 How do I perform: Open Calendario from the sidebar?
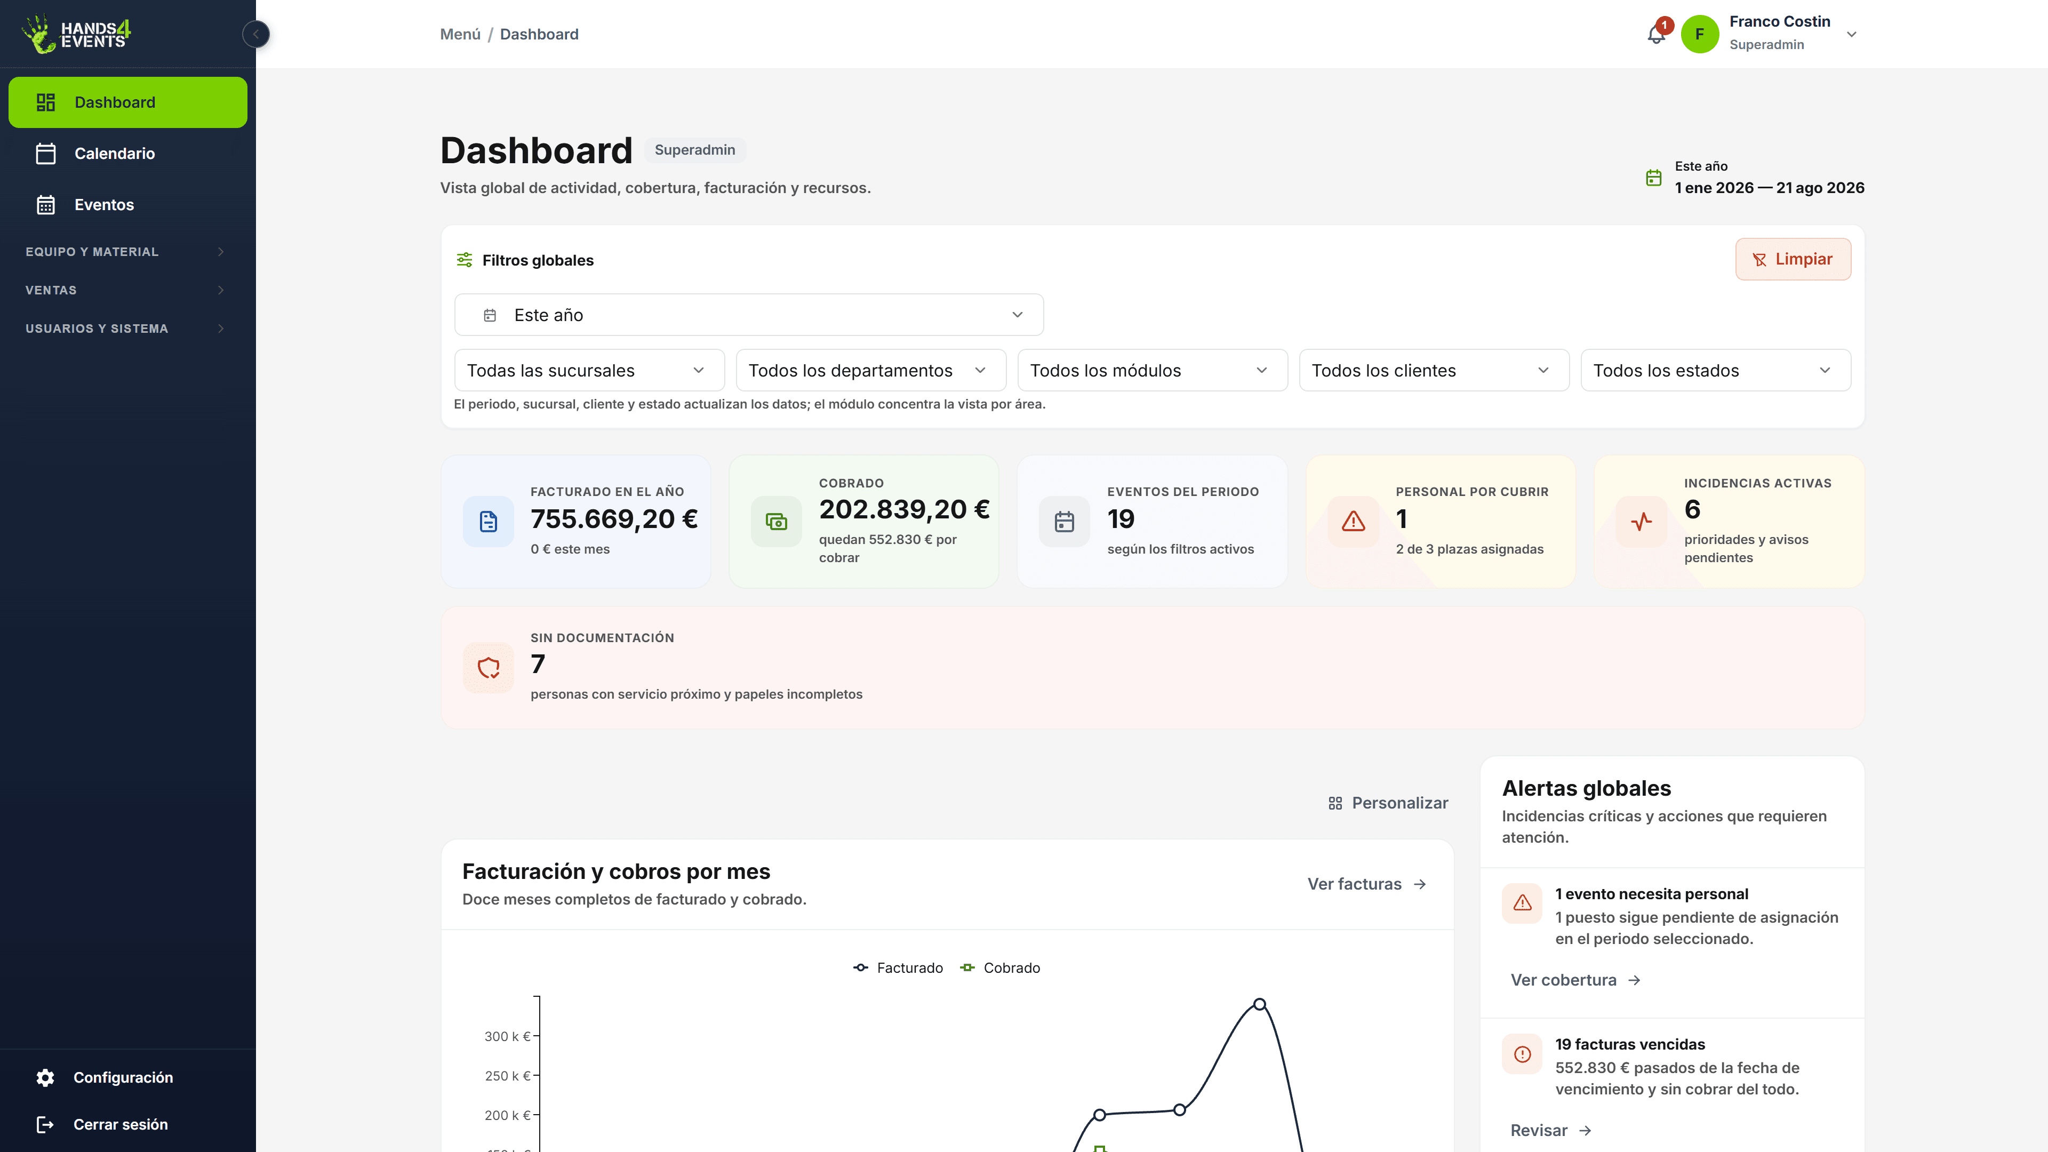pyautogui.click(x=127, y=154)
